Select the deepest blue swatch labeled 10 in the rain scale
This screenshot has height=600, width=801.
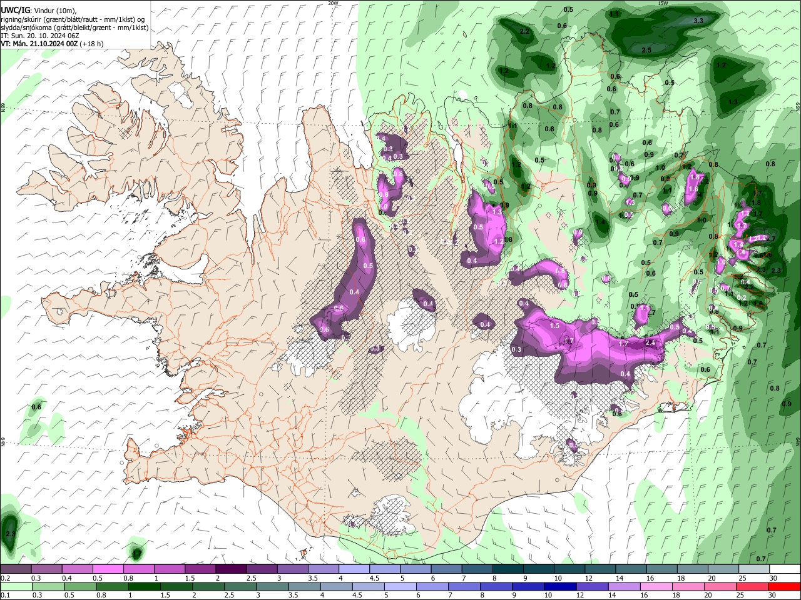[559, 586]
